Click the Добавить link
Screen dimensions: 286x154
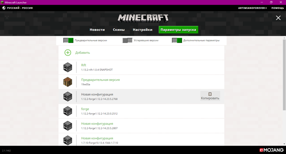click(83, 53)
